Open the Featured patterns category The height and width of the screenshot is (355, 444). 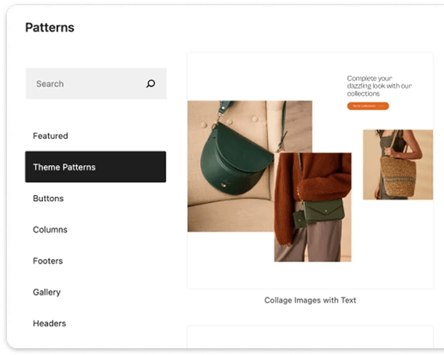50,136
